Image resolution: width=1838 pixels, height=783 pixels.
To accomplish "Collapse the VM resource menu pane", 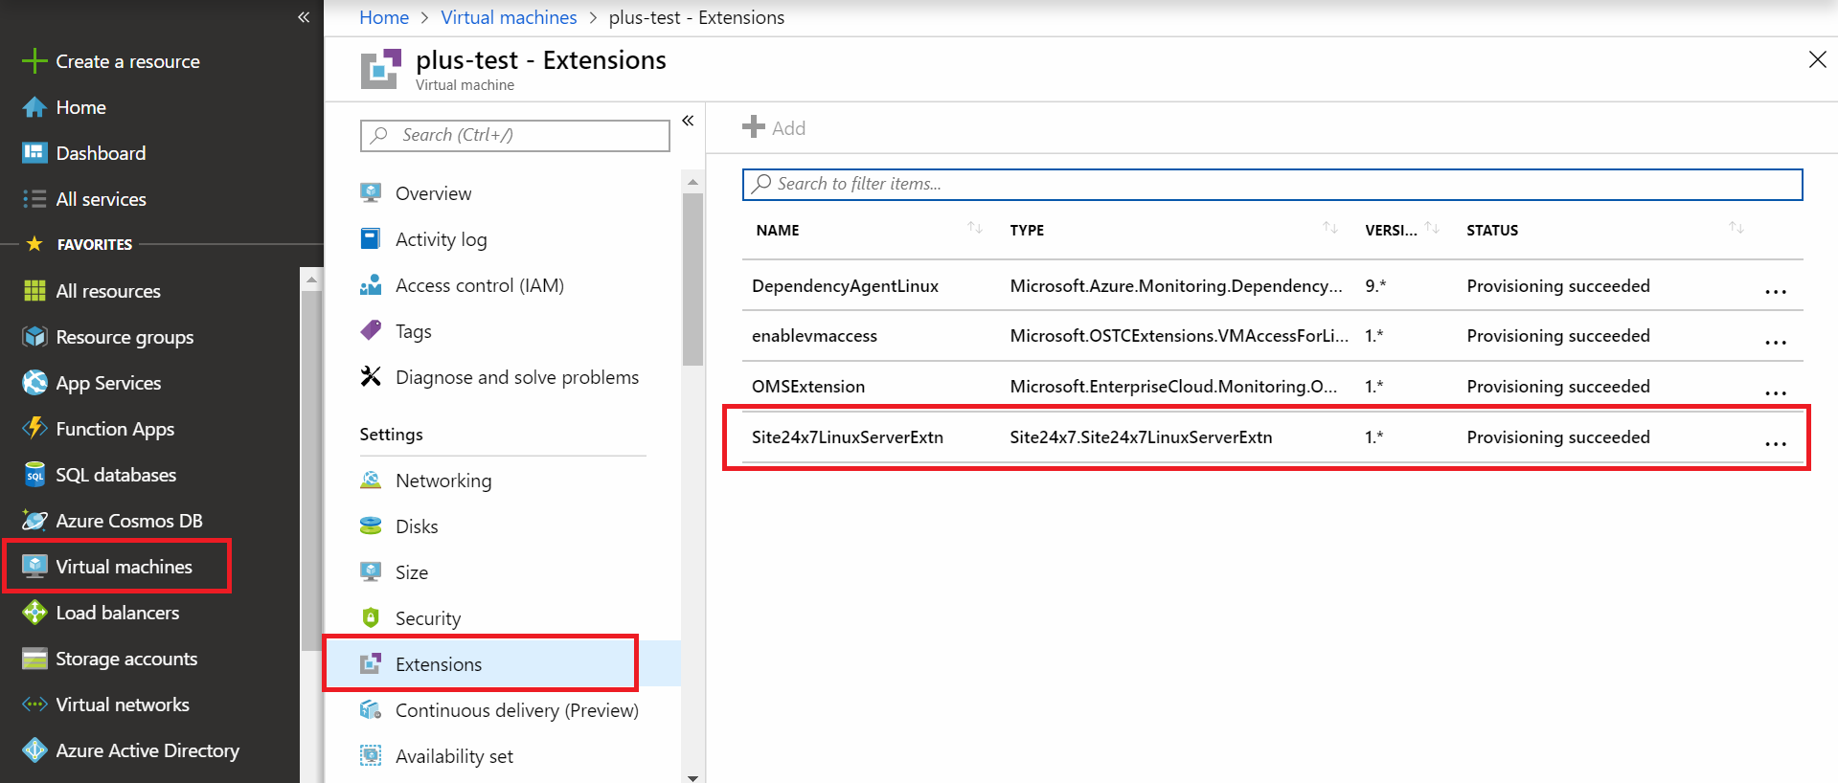I will point(688,121).
